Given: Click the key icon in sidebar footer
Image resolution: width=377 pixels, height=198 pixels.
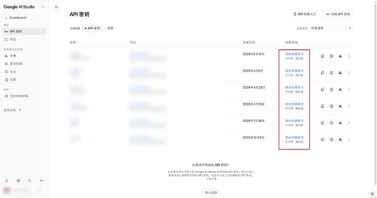Looking at the screenshot, I should click(x=42, y=180).
